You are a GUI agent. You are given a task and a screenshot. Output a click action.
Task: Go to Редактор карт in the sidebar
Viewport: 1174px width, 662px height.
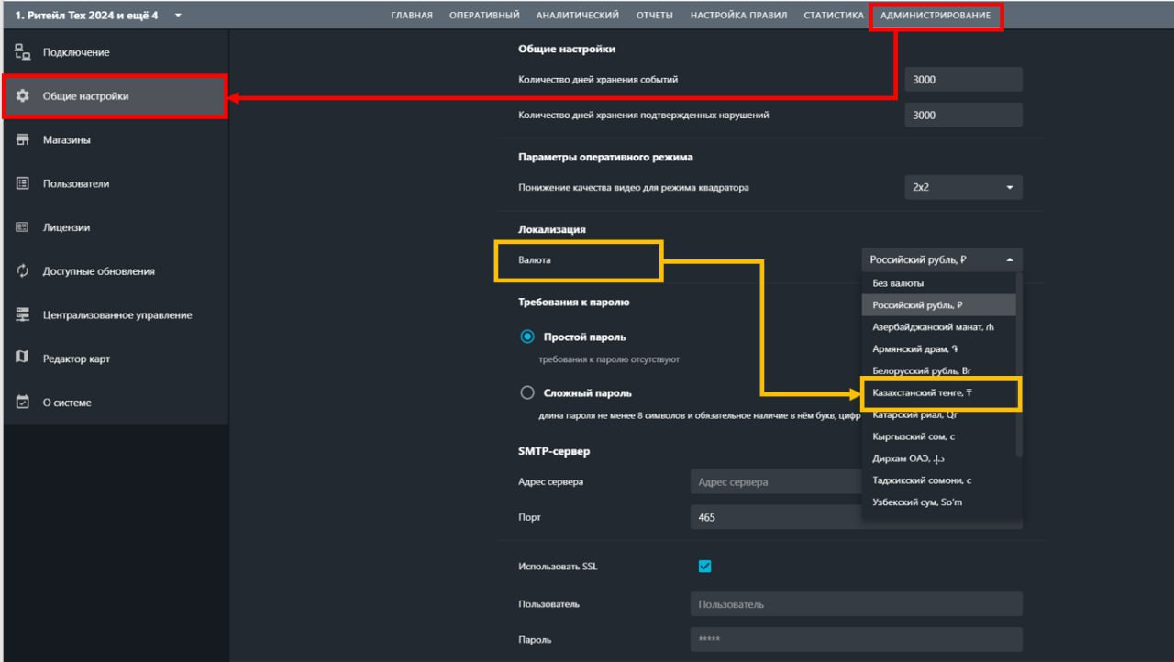pos(115,359)
